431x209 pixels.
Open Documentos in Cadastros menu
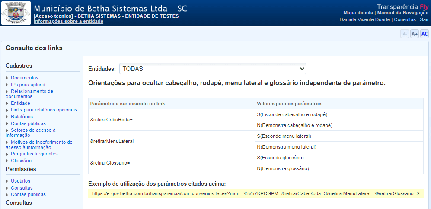(x=25, y=78)
